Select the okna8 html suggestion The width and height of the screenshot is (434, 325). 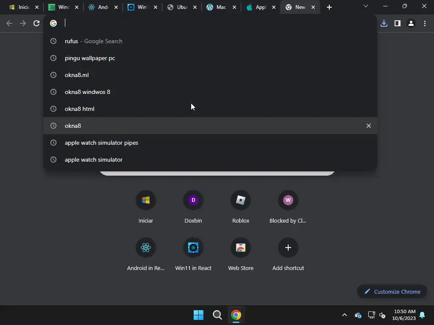click(x=210, y=109)
